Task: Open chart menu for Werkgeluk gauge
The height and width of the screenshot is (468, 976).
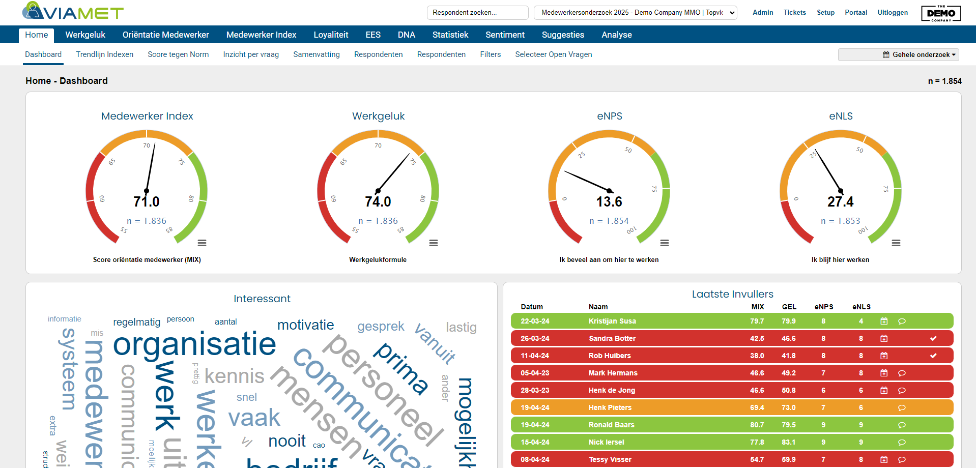Action: (434, 243)
